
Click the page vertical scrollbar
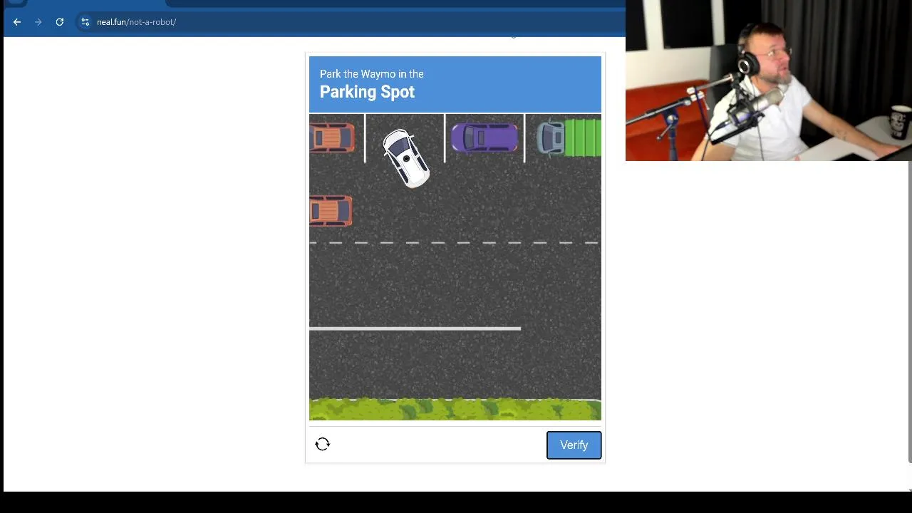click(910, 311)
